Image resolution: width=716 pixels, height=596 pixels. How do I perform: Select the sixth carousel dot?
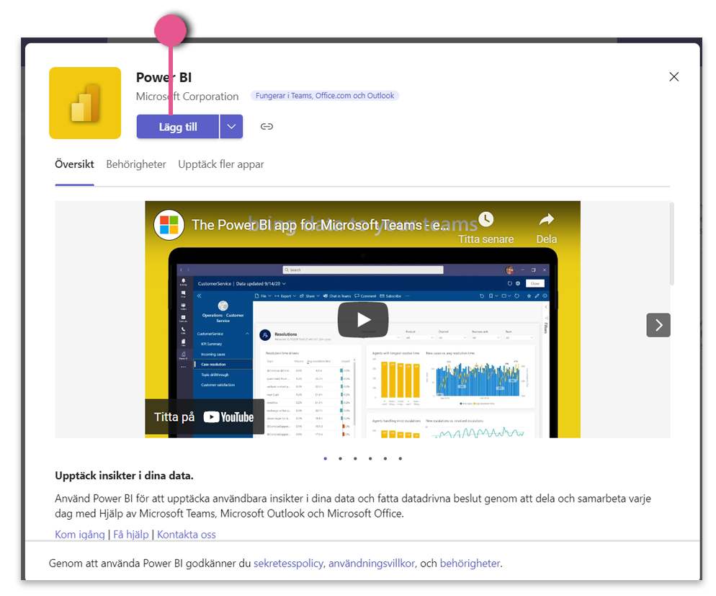pyautogui.click(x=400, y=458)
